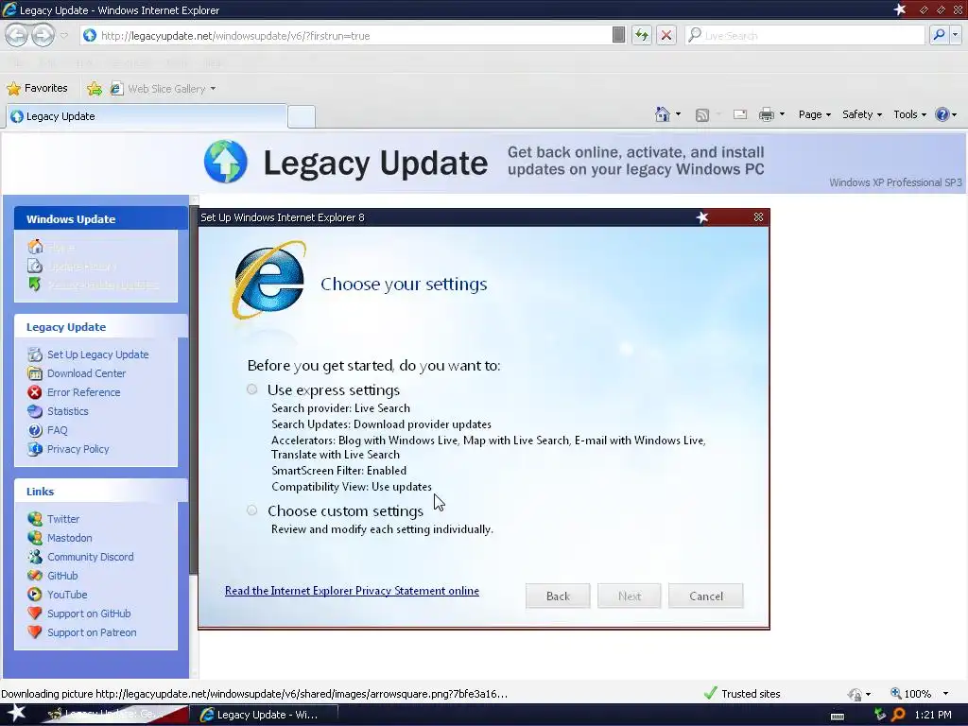Viewport: 968px width, 726px height.
Task: Expand the Home button dropdown arrow
Action: click(x=678, y=114)
